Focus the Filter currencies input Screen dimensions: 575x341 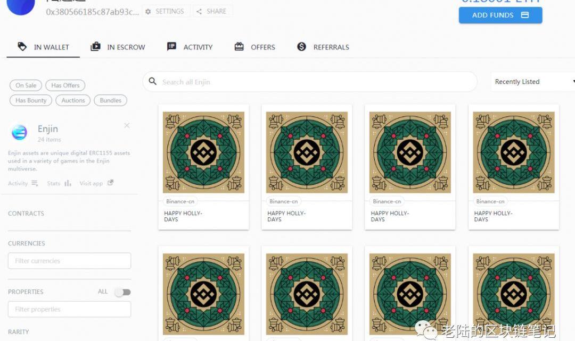click(69, 261)
